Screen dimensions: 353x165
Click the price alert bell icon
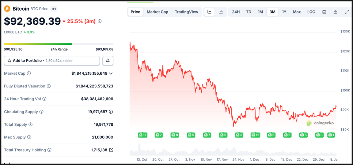pos(108,60)
